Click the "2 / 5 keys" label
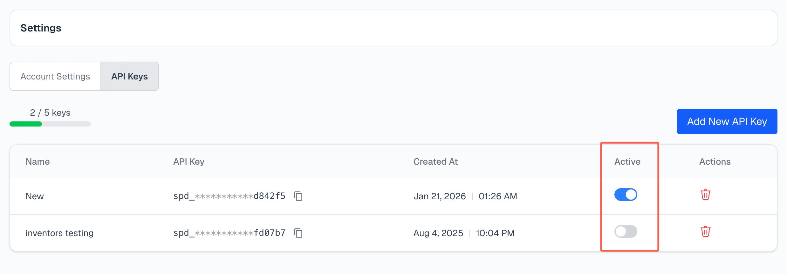Screen dimensions: 787x274 click(50, 113)
